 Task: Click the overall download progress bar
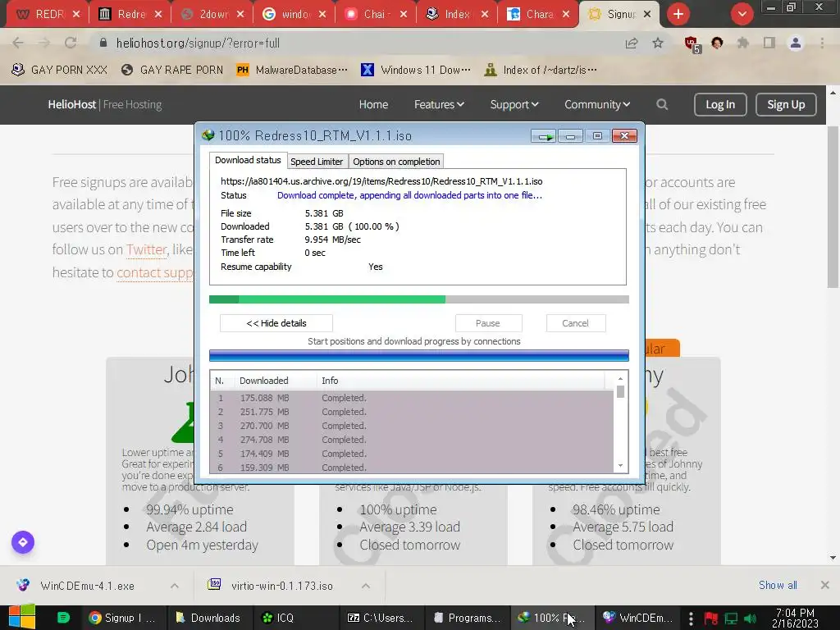(x=419, y=299)
